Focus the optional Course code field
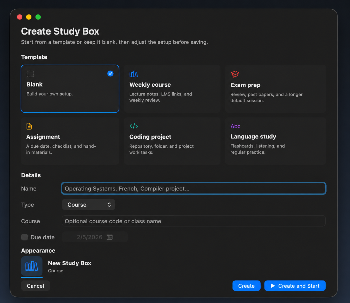This screenshot has width=350, height=303. [194, 221]
